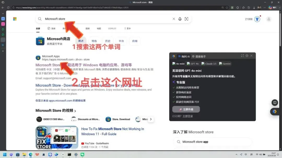The image size is (282, 158).
Task: Expand the 更多 more tabs menu
Action: tap(127, 28)
